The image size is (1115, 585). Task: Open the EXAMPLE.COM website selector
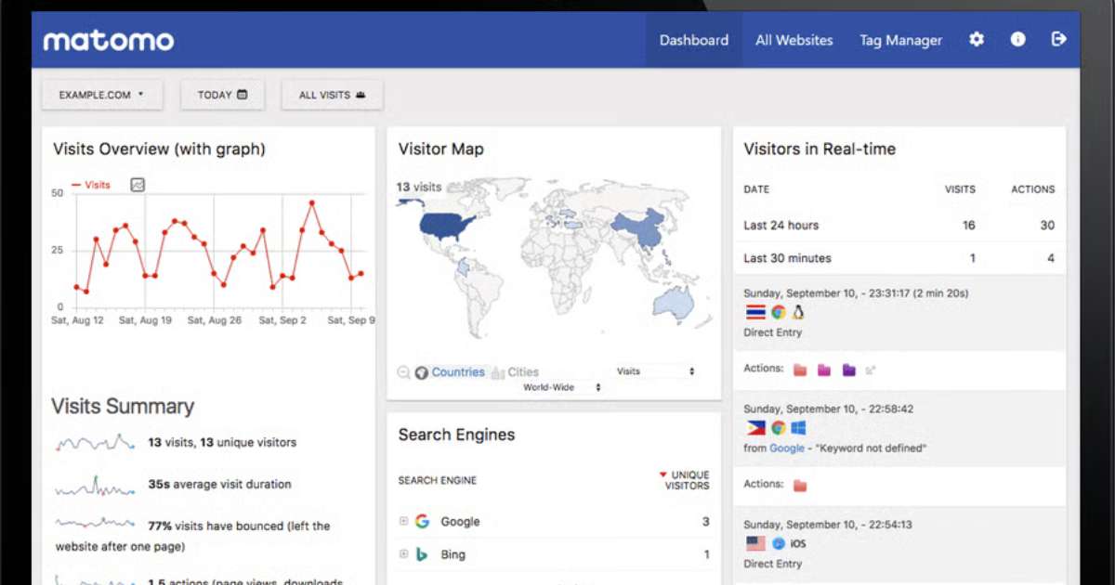[x=102, y=95]
